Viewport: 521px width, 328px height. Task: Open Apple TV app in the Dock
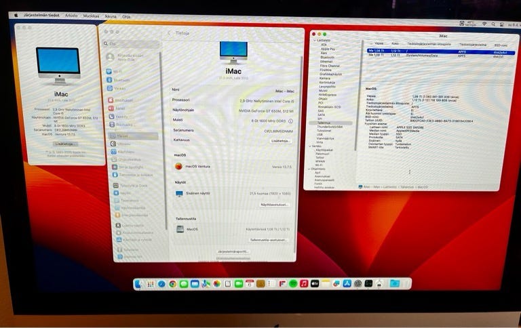click(x=315, y=284)
